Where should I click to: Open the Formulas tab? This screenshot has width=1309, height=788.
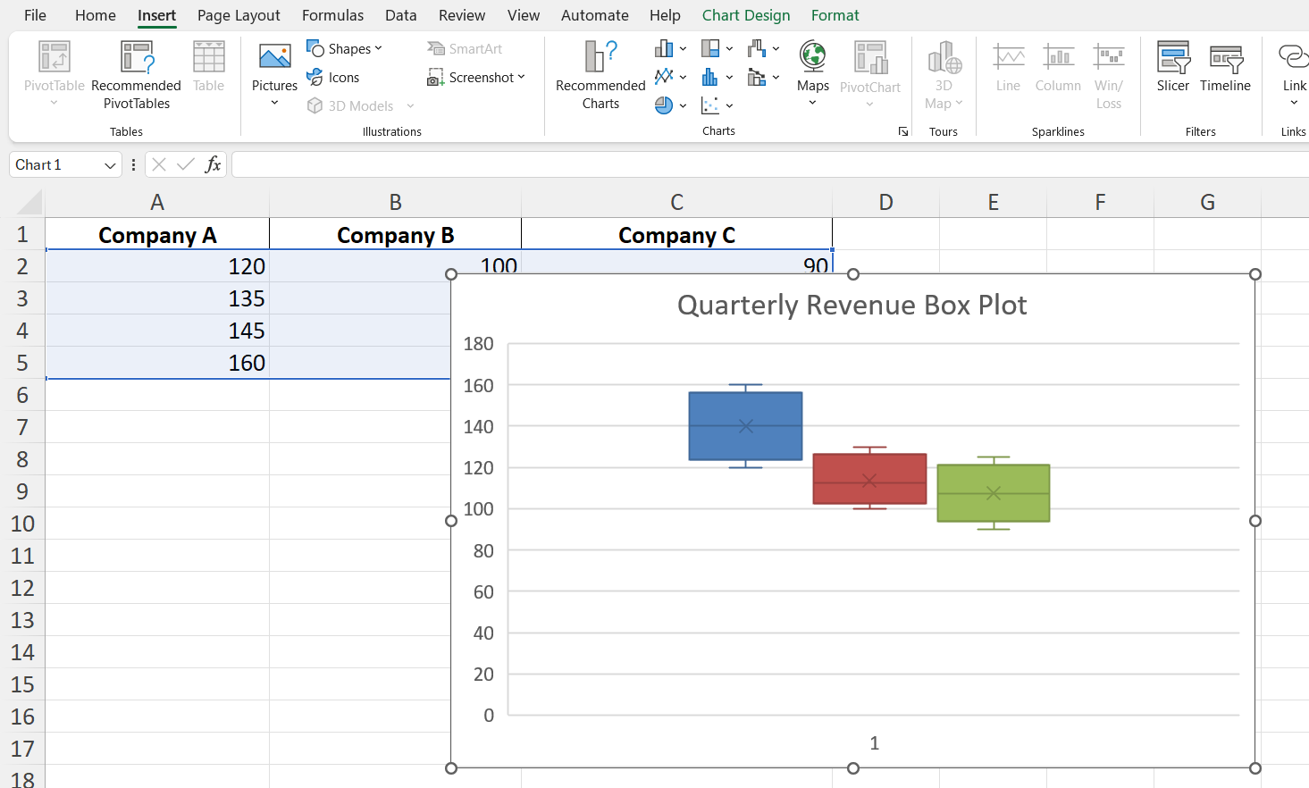pos(332,15)
